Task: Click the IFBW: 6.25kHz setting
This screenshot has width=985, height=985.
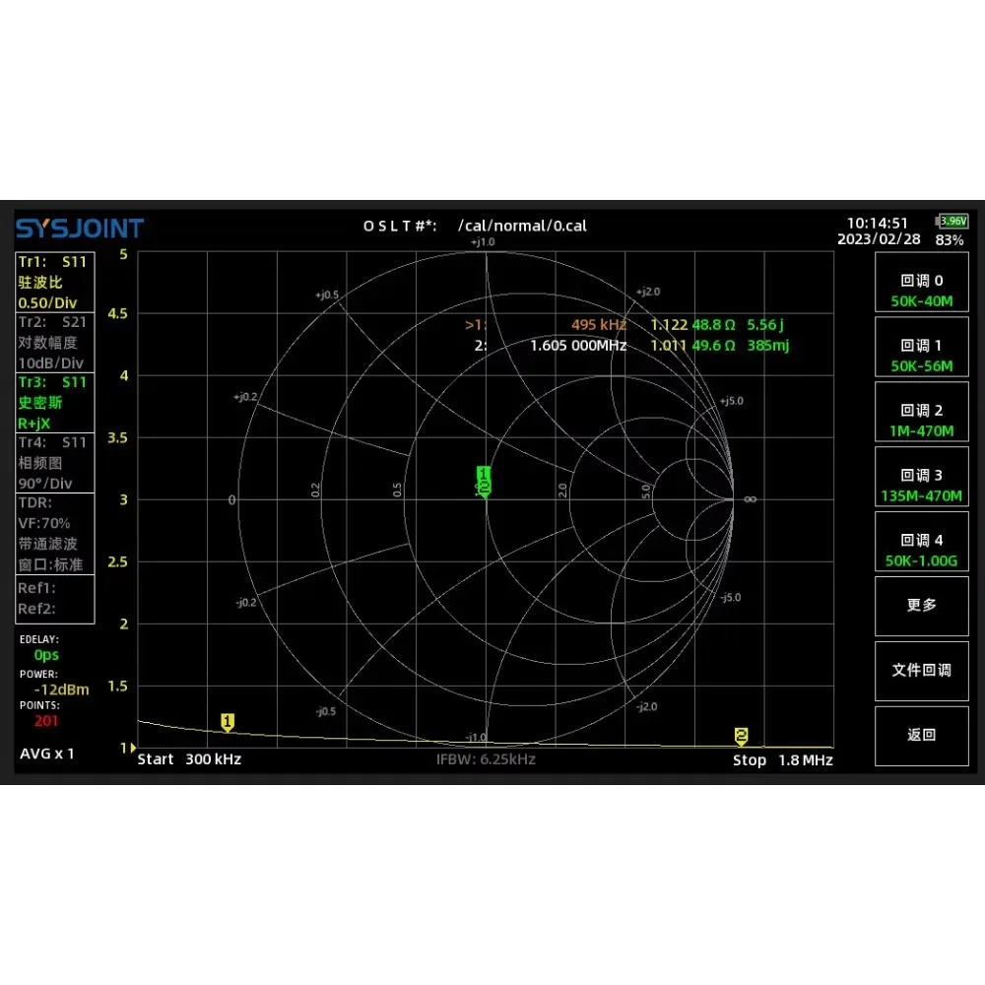Action: tap(486, 759)
